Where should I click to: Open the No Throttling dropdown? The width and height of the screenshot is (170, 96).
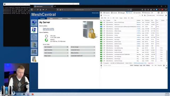[160, 15]
